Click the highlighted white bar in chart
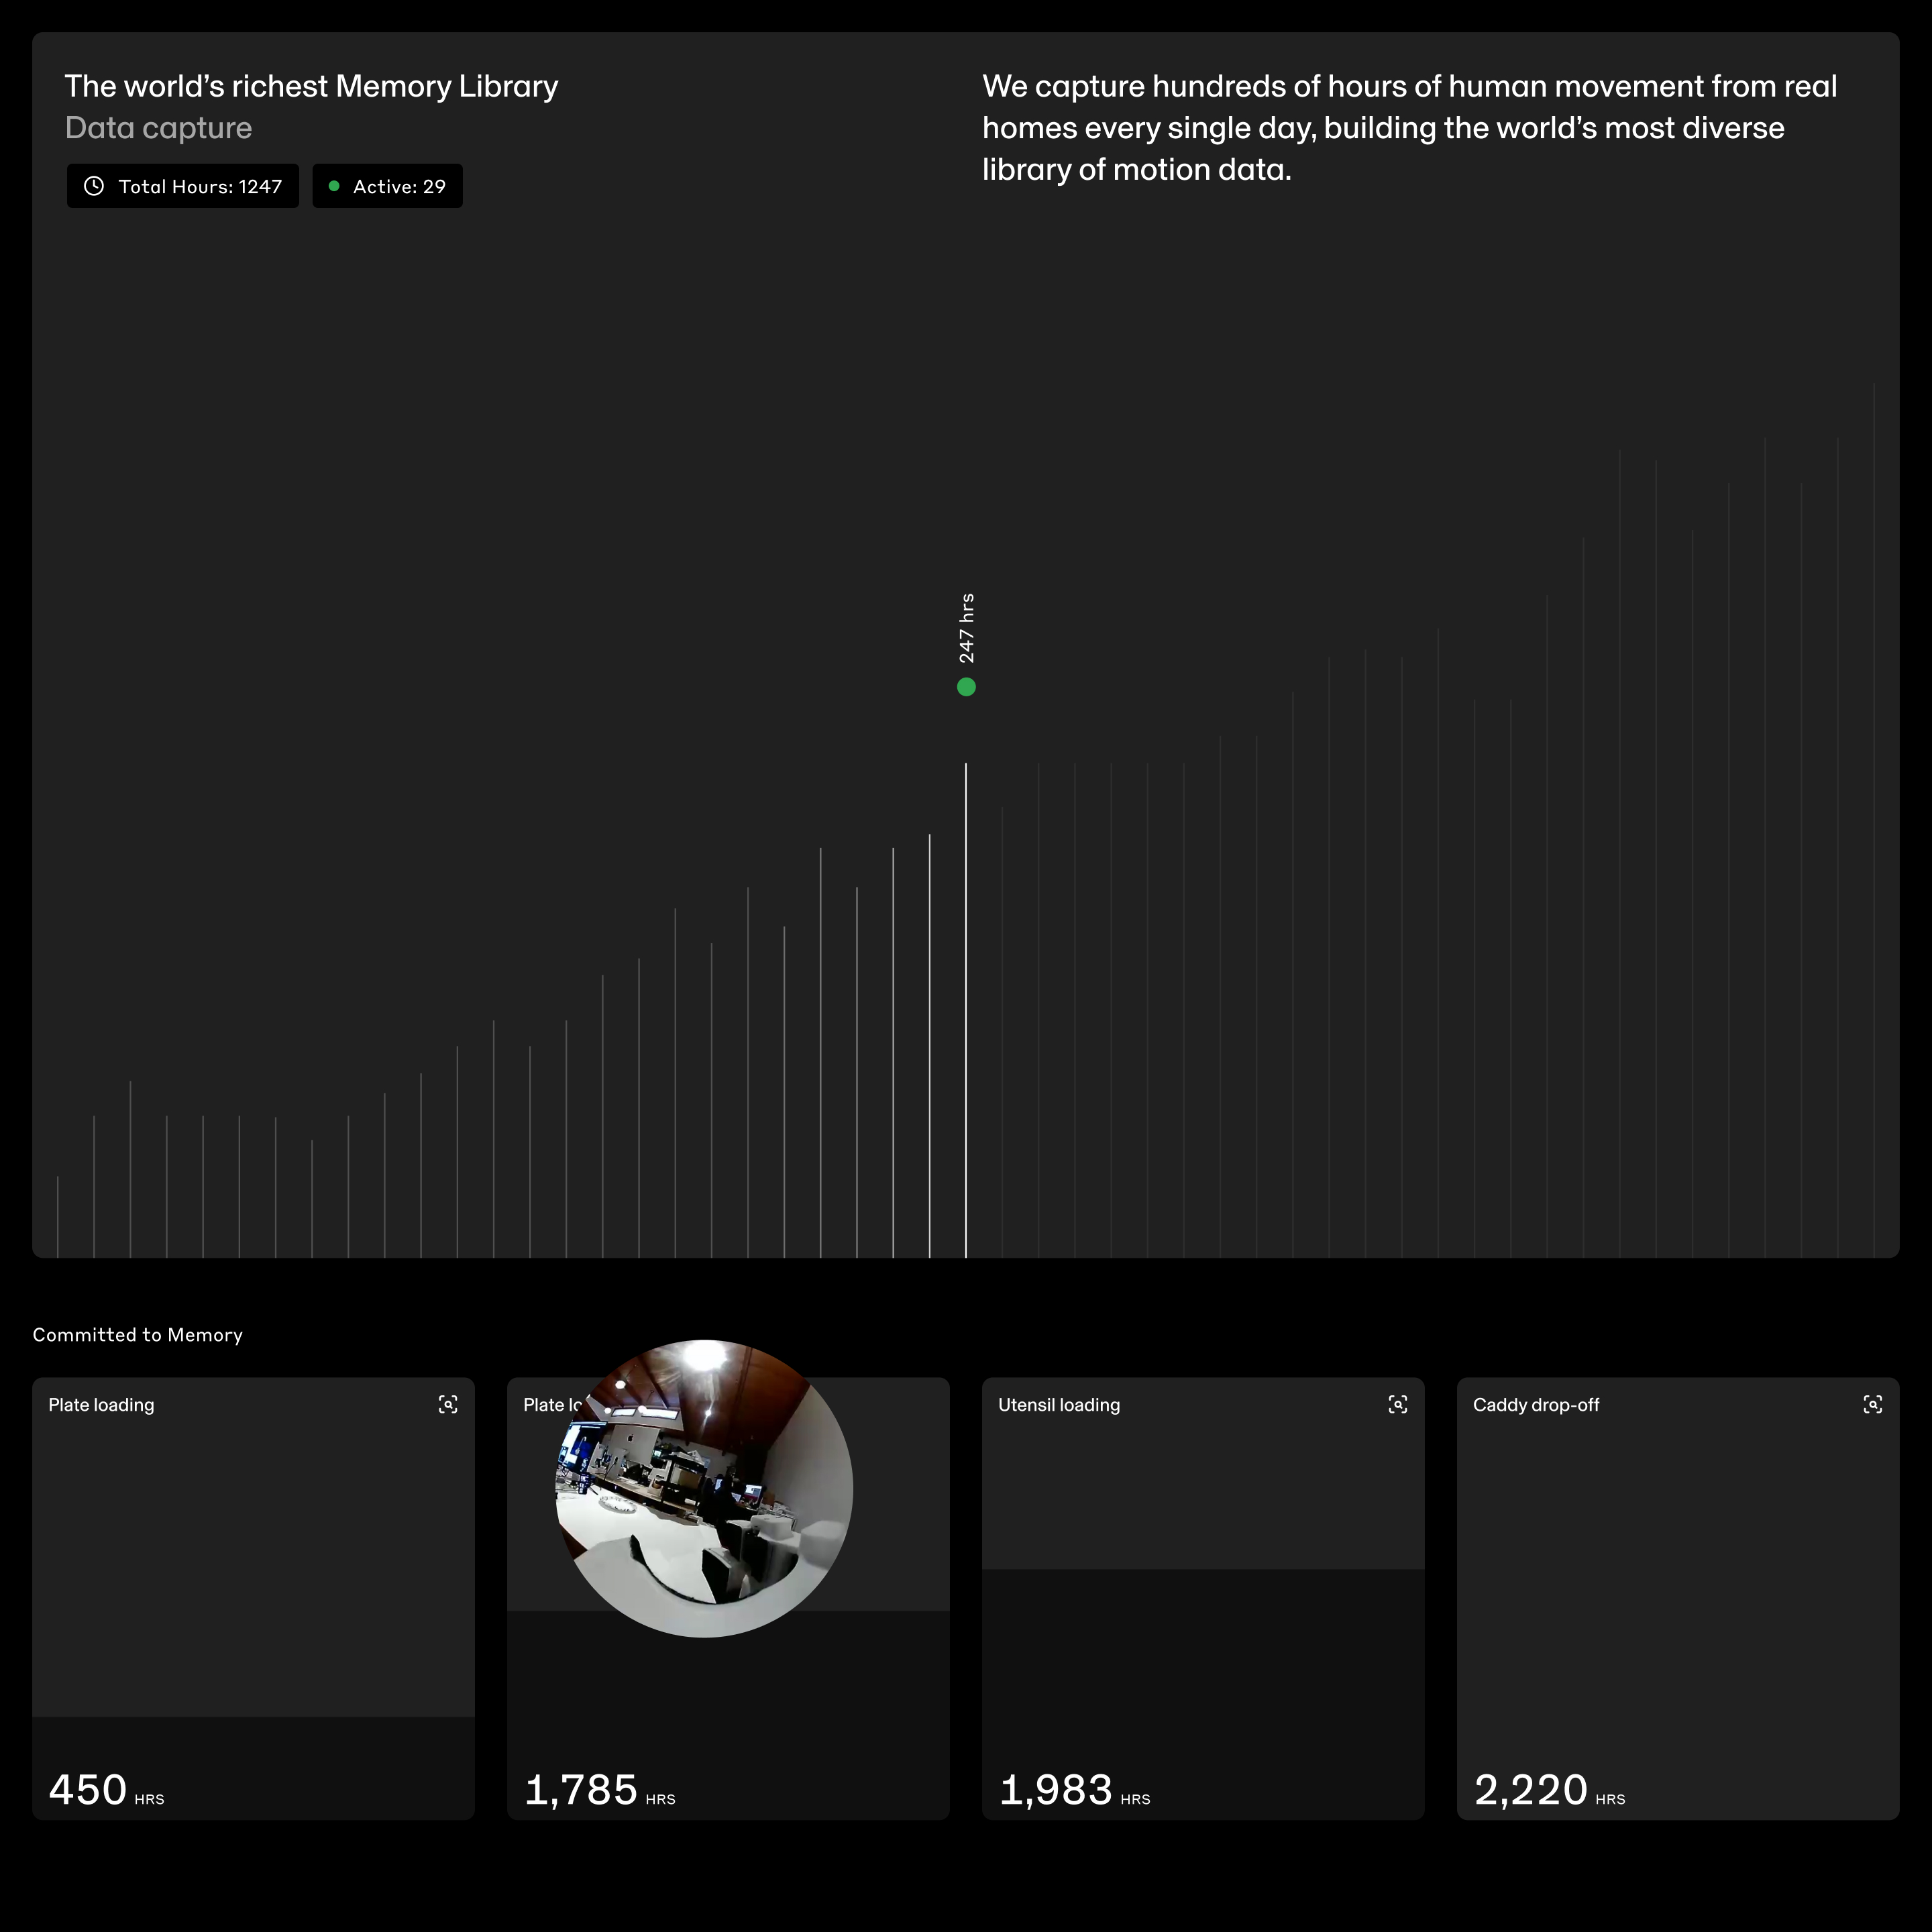Image resolution: width=1932 pixels, height=1932 pixels. click(966, 1010)
